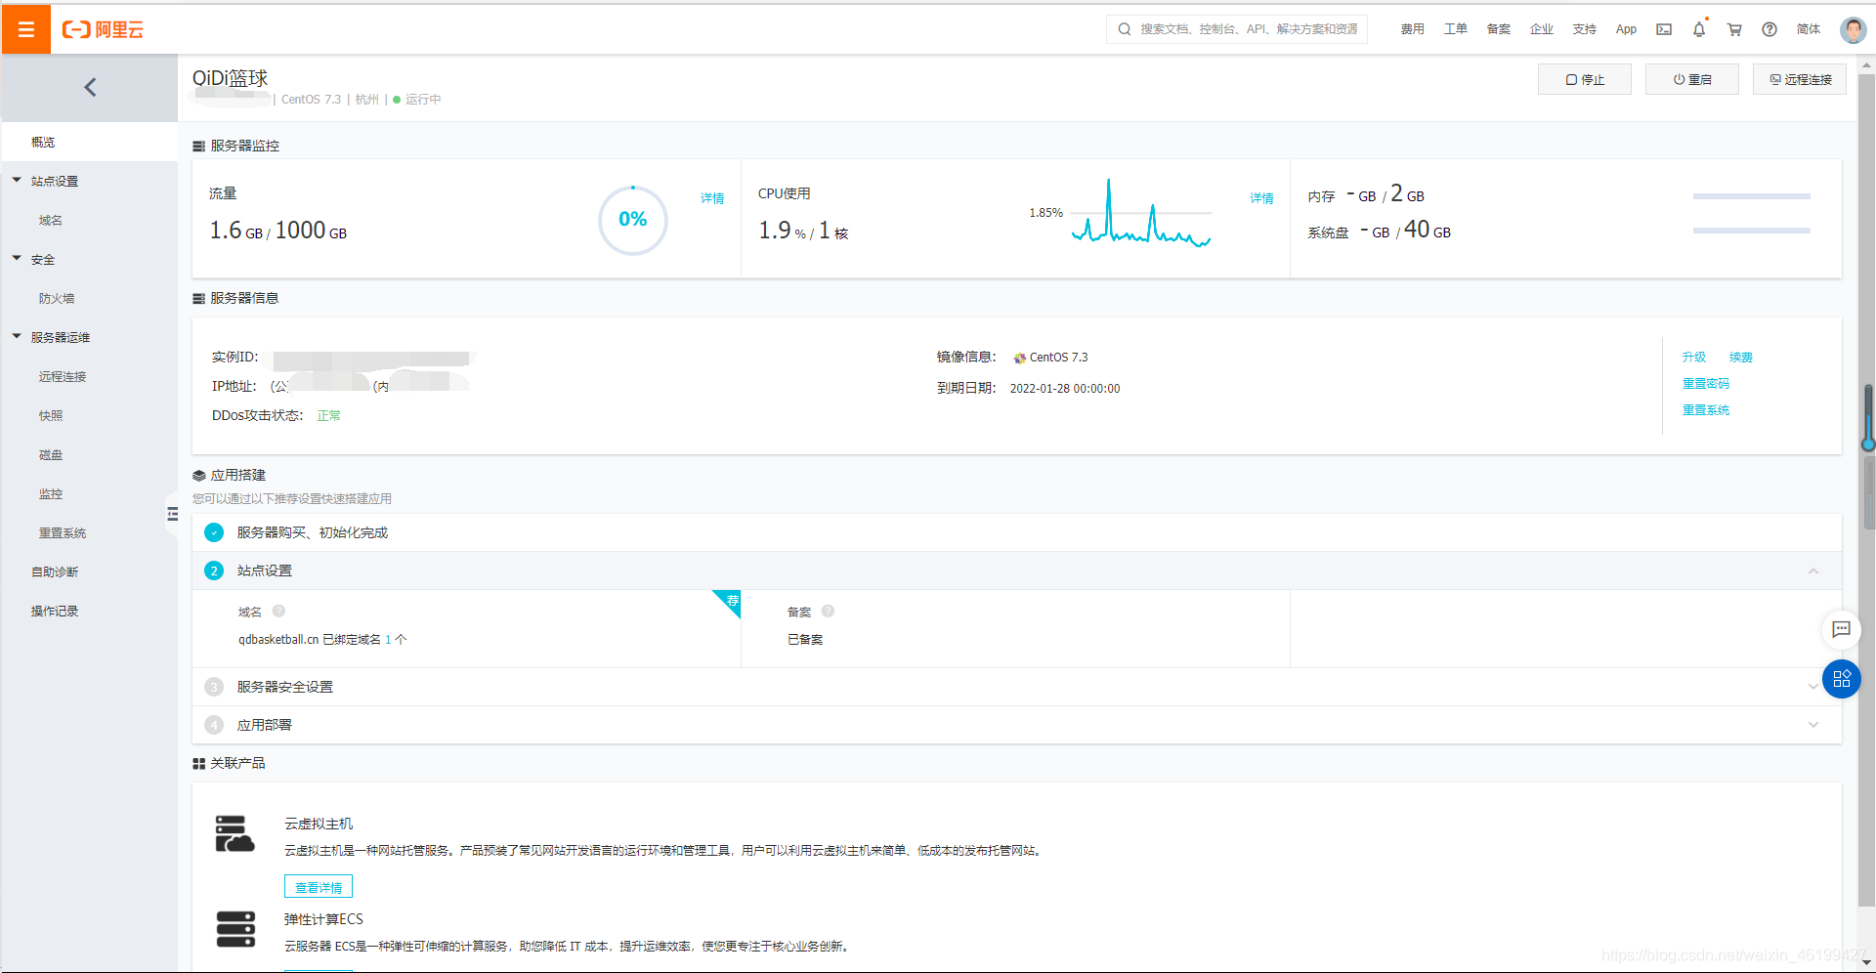Open 详情 link for CPU usage
Image resolution: width=1876 pixels, height=973 pixels.
pos(1261,198)
